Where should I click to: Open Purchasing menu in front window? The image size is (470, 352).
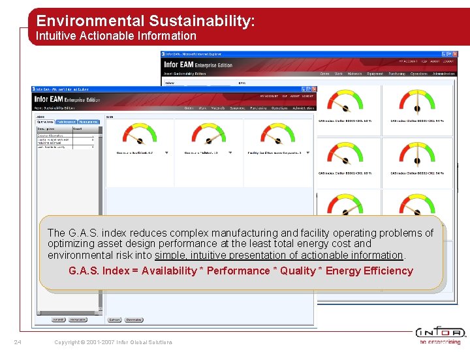point(258,108)
